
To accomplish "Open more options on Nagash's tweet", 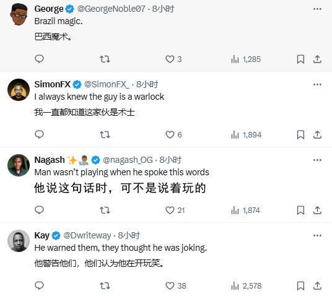I will coord(317,160).
